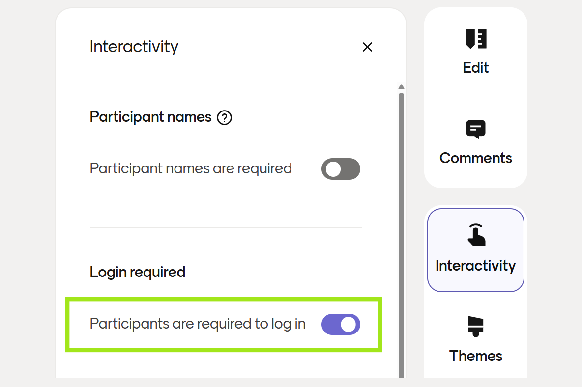Disable the participants login required toggle

(x=341, y=325)
